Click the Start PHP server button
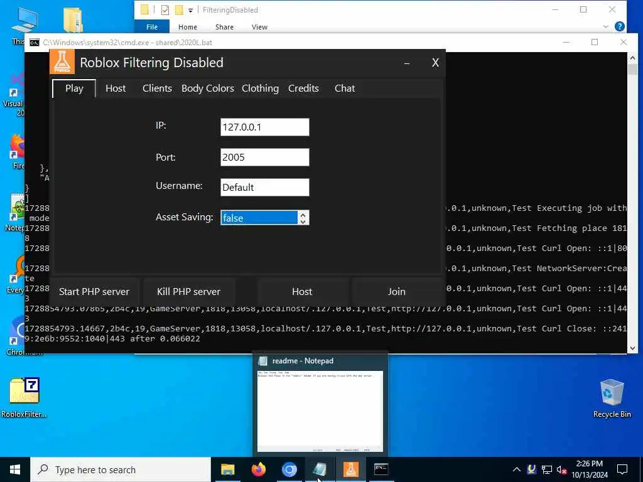643x482 pixels. pyautogui.click(x=94, y=291)
